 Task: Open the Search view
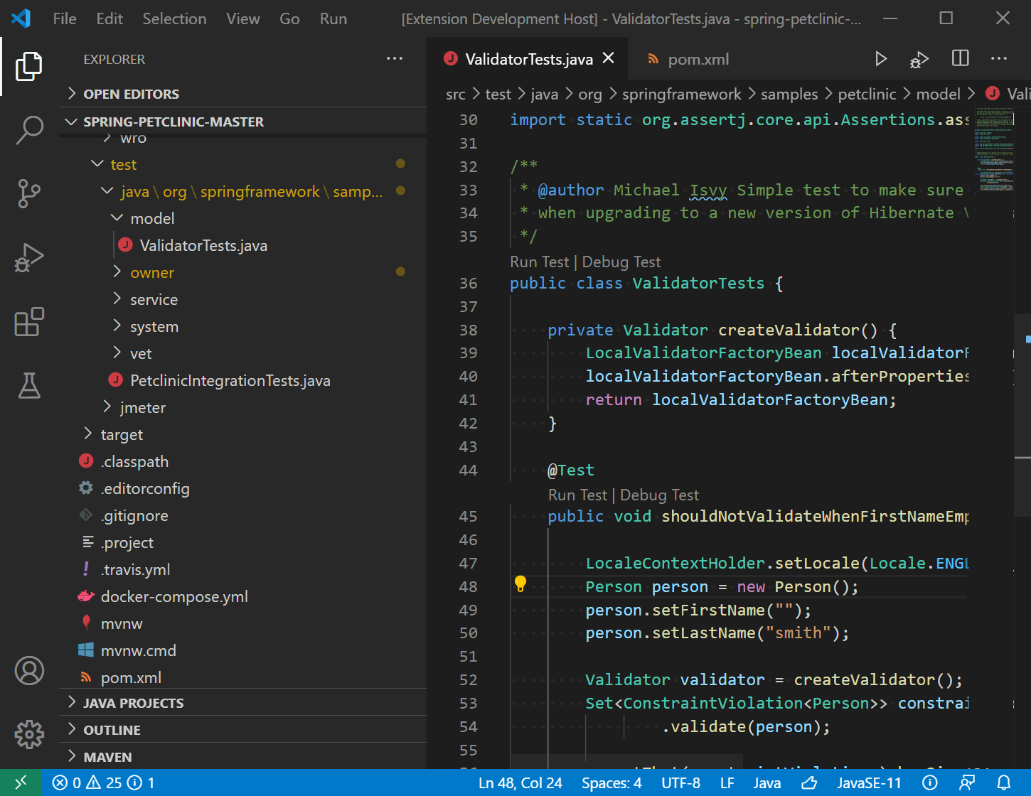pyautogui.click(x=29, y=130)
